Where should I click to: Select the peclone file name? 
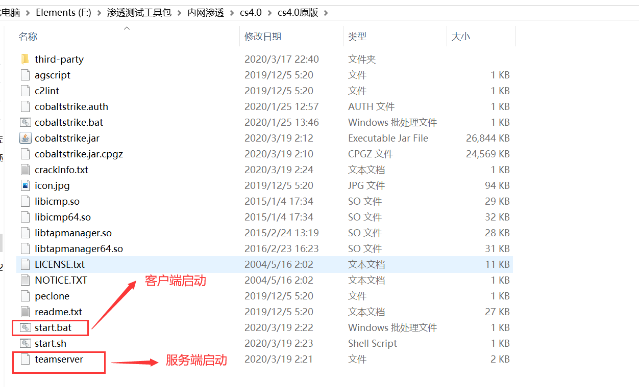tap(52, 296)
